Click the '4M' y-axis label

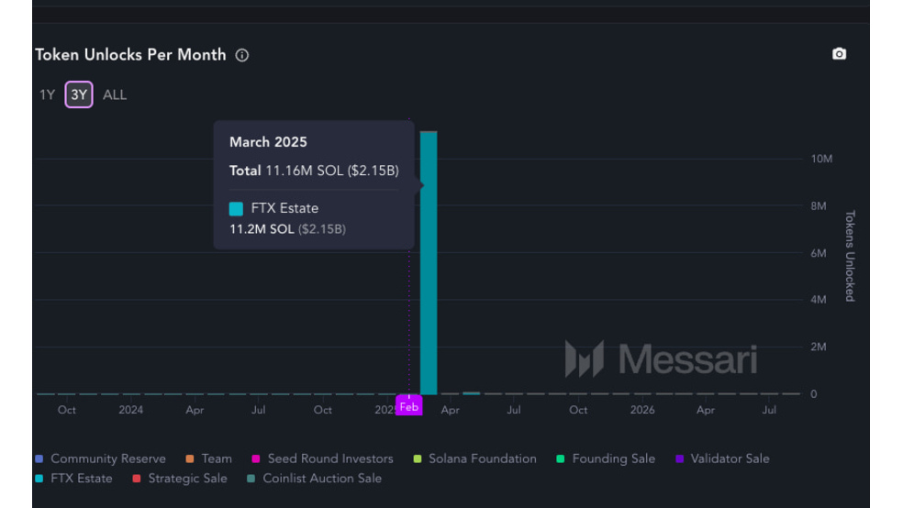[819, 300]
